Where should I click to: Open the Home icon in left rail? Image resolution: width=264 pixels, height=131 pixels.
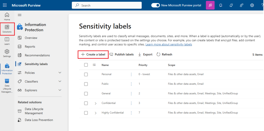(x=7, y=17)
